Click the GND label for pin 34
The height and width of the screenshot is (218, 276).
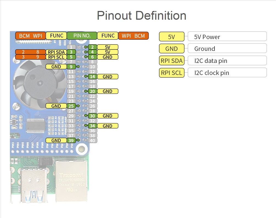[x=107, y=126]
